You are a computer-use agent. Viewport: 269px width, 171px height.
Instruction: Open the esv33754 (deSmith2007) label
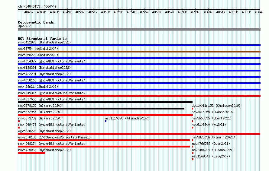pyautogui.click(x=38, y=49)
